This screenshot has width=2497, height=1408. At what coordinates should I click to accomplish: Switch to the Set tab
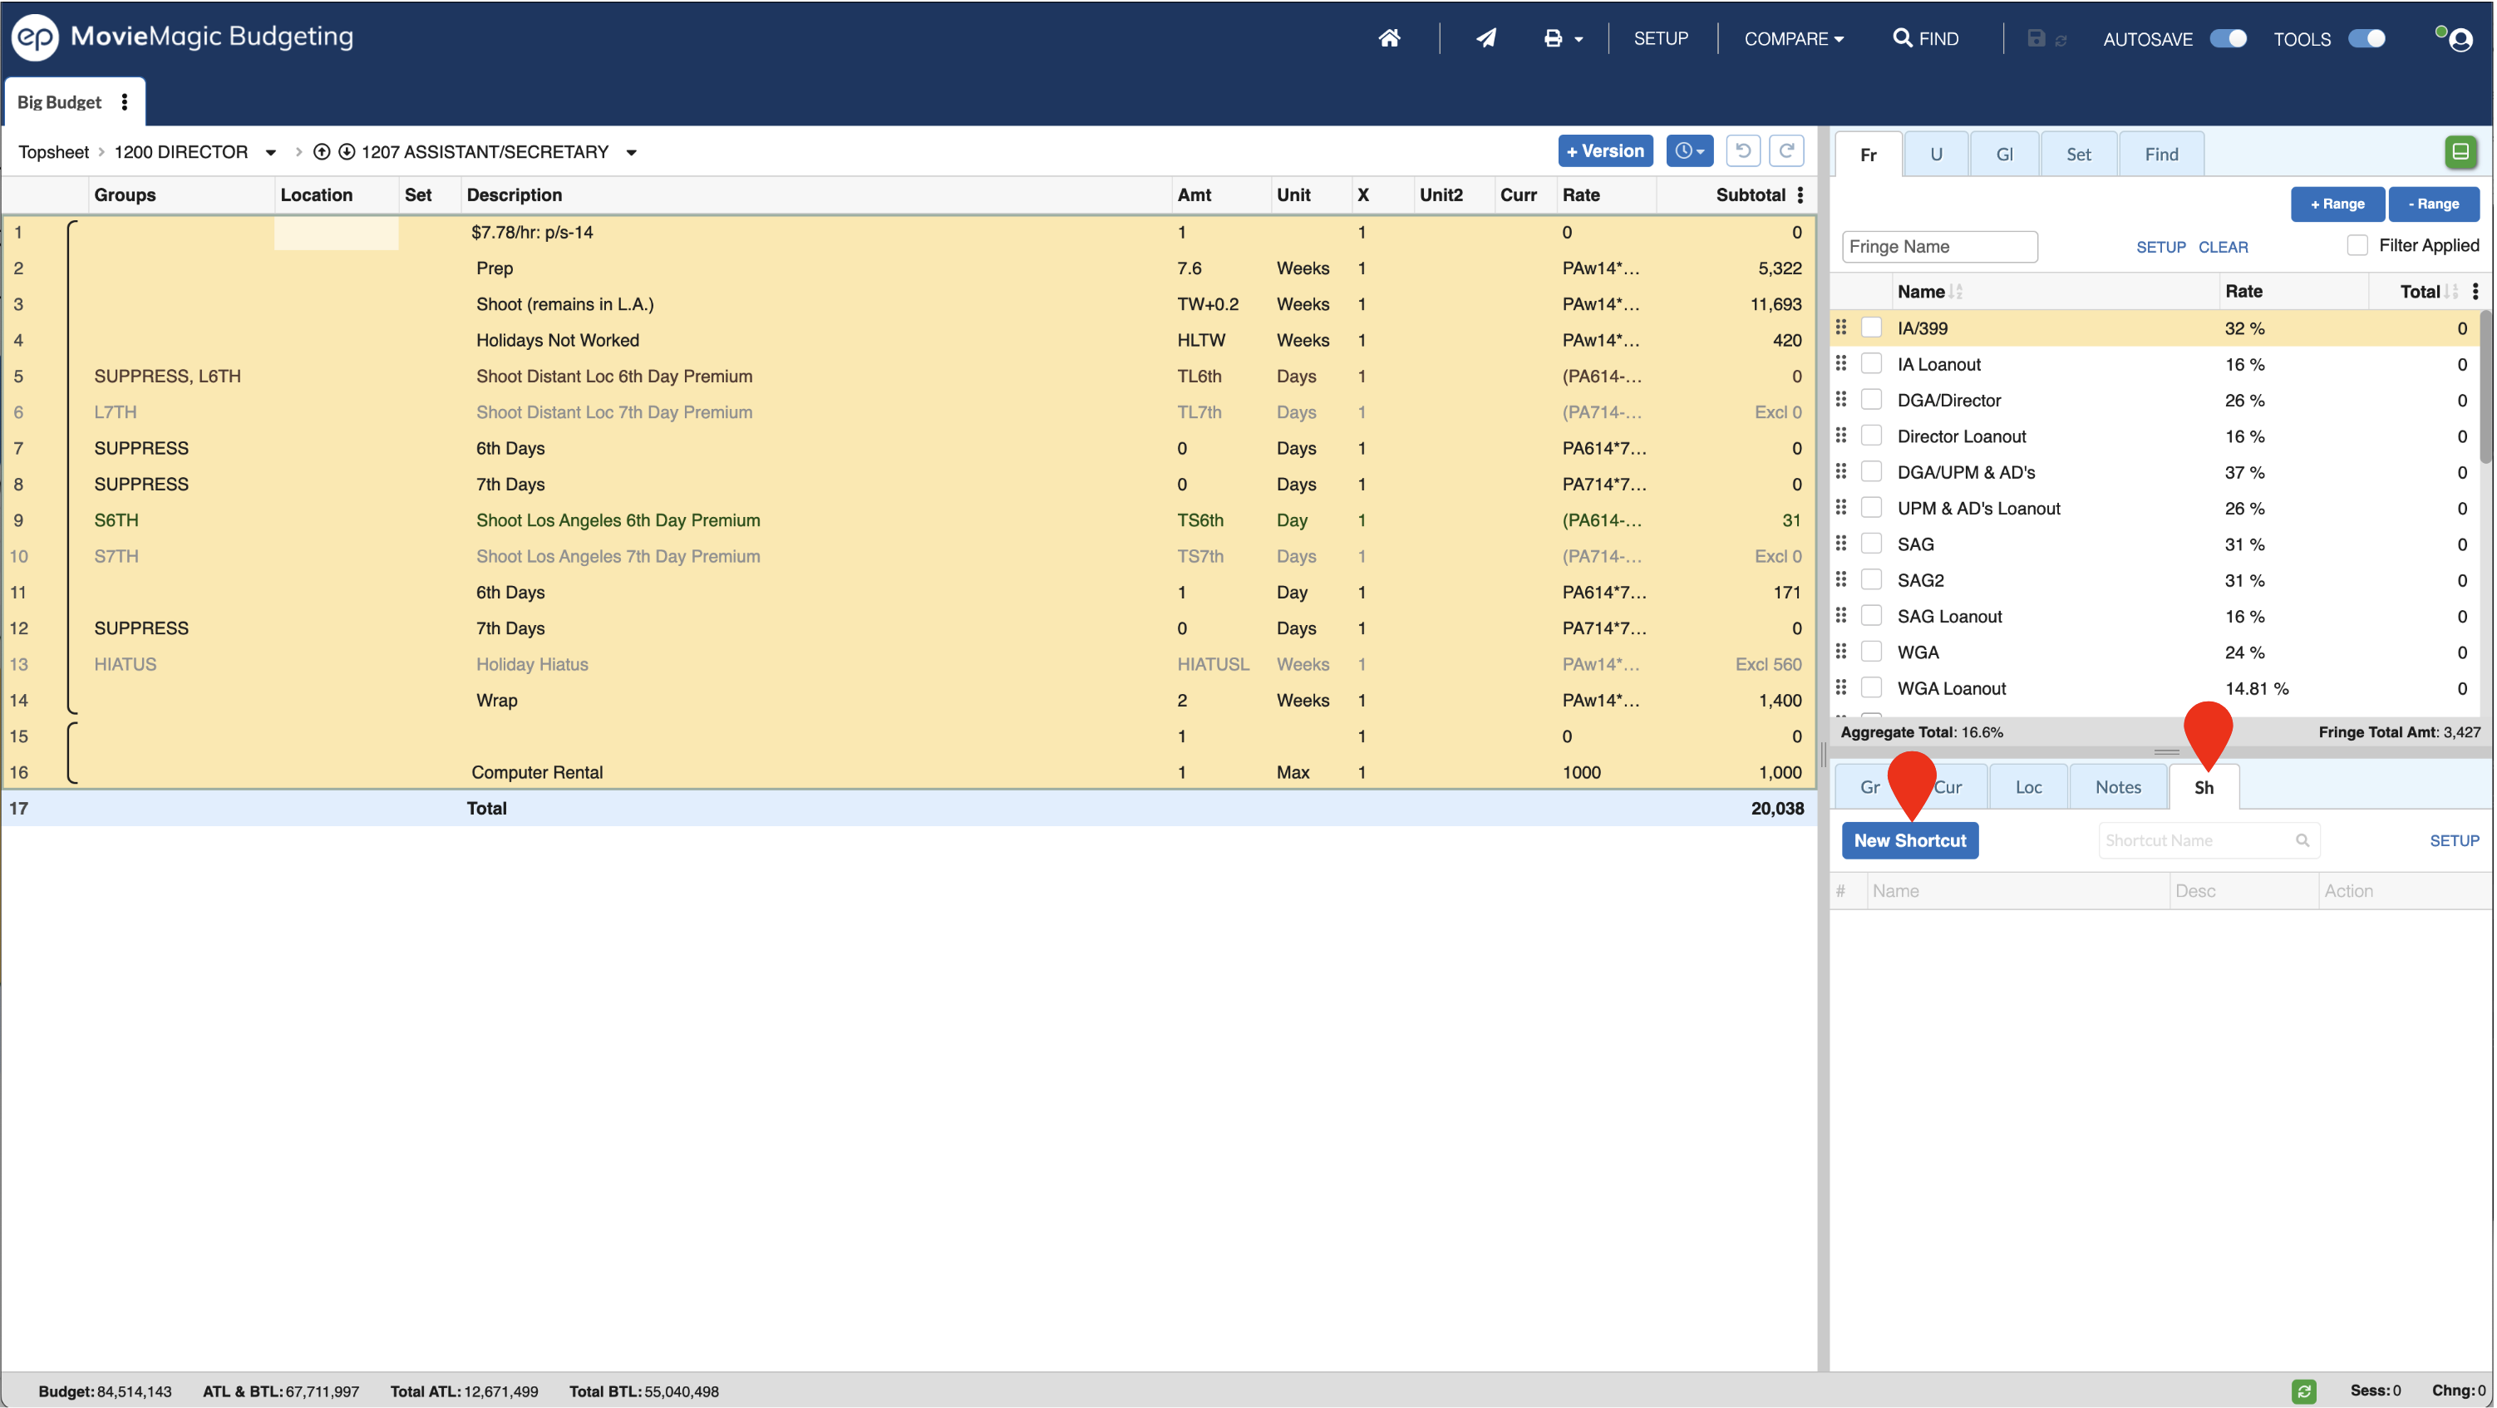[x=2078, y=154]
